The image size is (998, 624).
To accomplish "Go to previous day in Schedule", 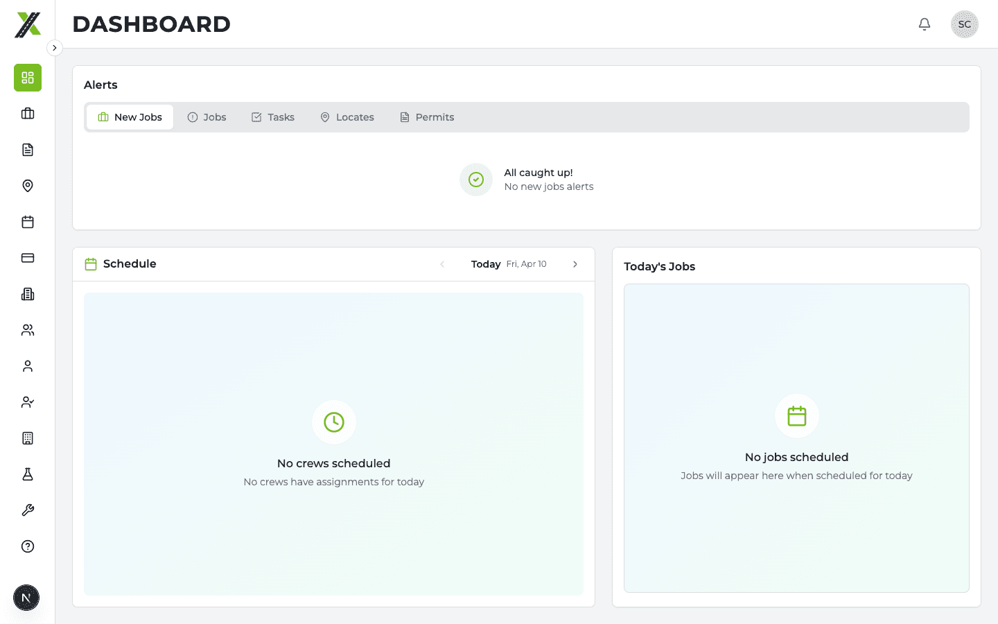I will coord(442,264).
